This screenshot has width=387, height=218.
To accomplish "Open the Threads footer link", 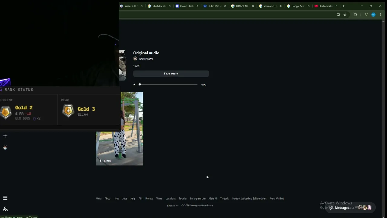I will pos(224,199).
